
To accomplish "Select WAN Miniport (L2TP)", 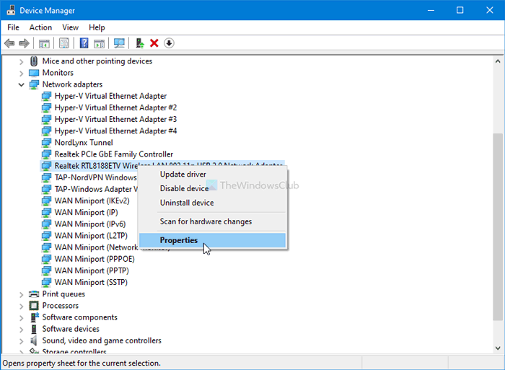I will click(91, 235).
